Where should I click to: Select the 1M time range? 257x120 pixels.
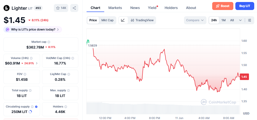click(x=224, y=20)
